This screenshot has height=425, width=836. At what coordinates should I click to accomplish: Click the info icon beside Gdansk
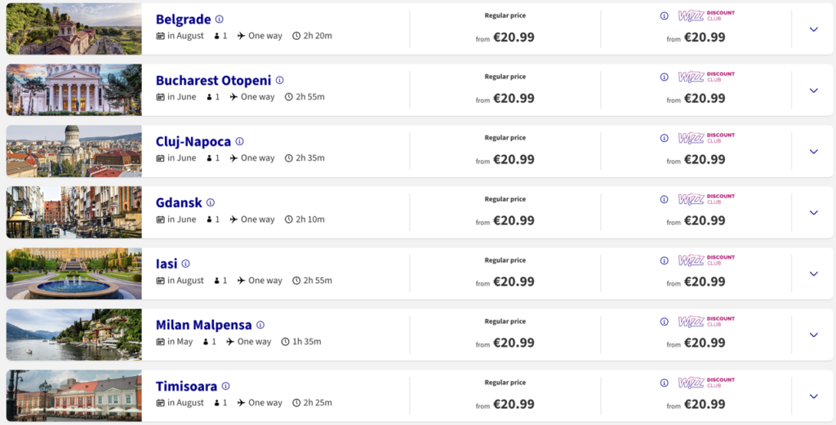tap(211, 203)
